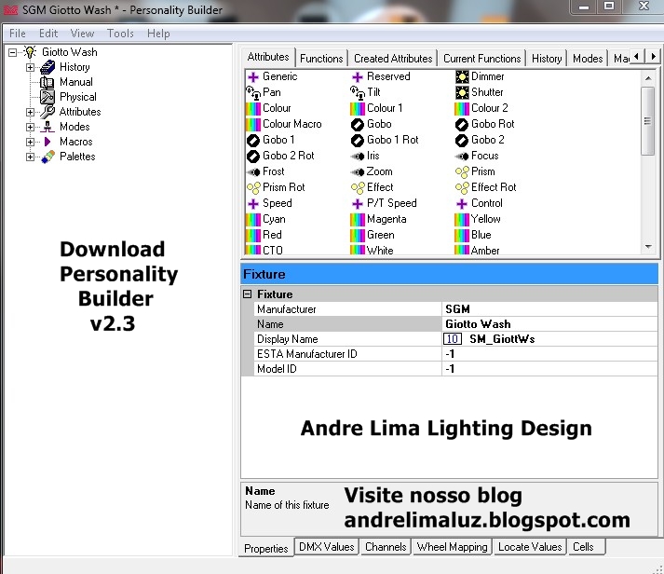Select the Tilt attribute icon
Viewport: 664px width, 574px height.
click(x=358, y=92)
